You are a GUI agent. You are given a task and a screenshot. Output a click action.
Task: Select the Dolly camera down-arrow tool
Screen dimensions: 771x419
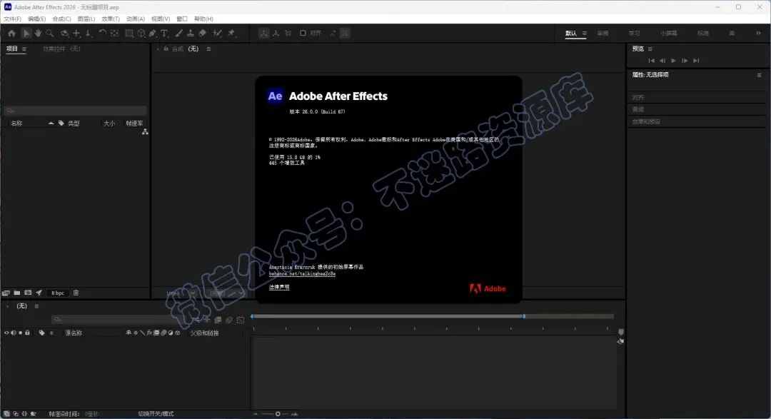(x=89, y=33)
